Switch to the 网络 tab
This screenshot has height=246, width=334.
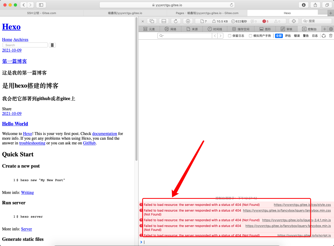[x=170, y=29]
